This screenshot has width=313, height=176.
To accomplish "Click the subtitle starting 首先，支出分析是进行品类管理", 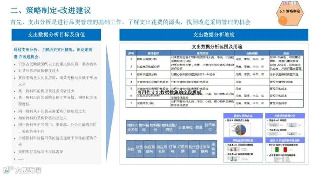I will pos(130,22).
